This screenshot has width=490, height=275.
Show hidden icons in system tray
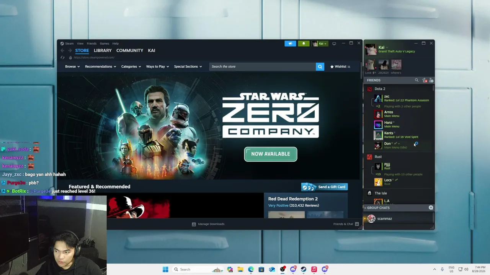click(434, 269)
